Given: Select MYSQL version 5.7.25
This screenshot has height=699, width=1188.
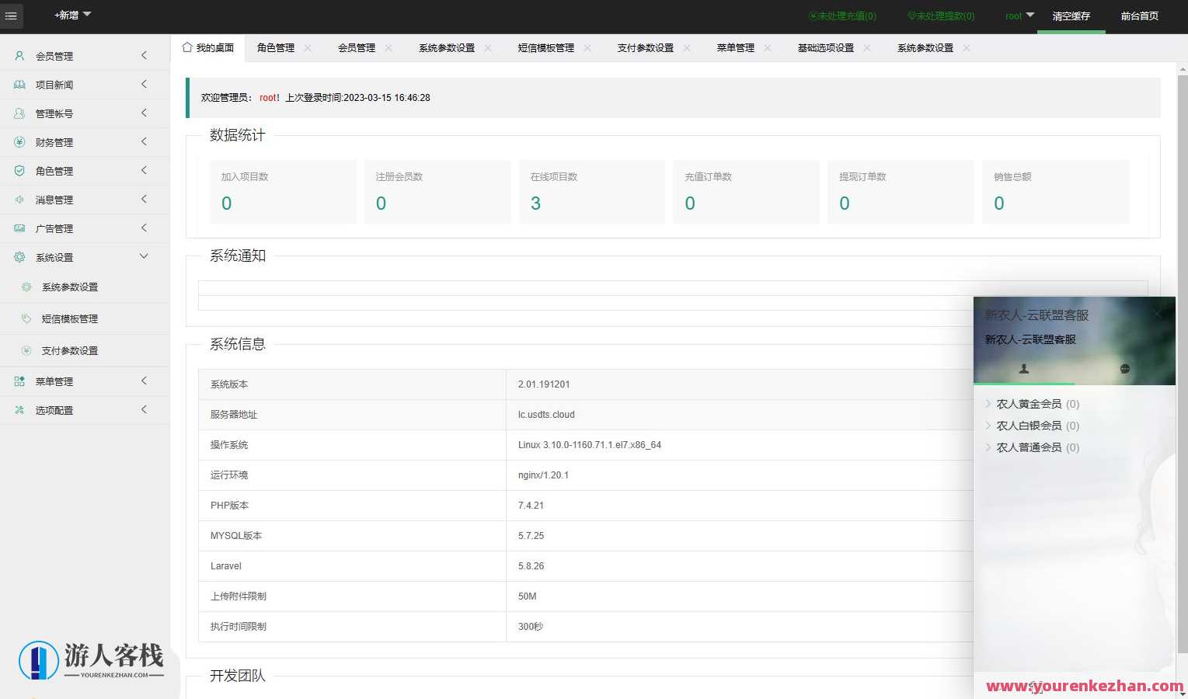Looking at the screenshot, I should 531,536.
